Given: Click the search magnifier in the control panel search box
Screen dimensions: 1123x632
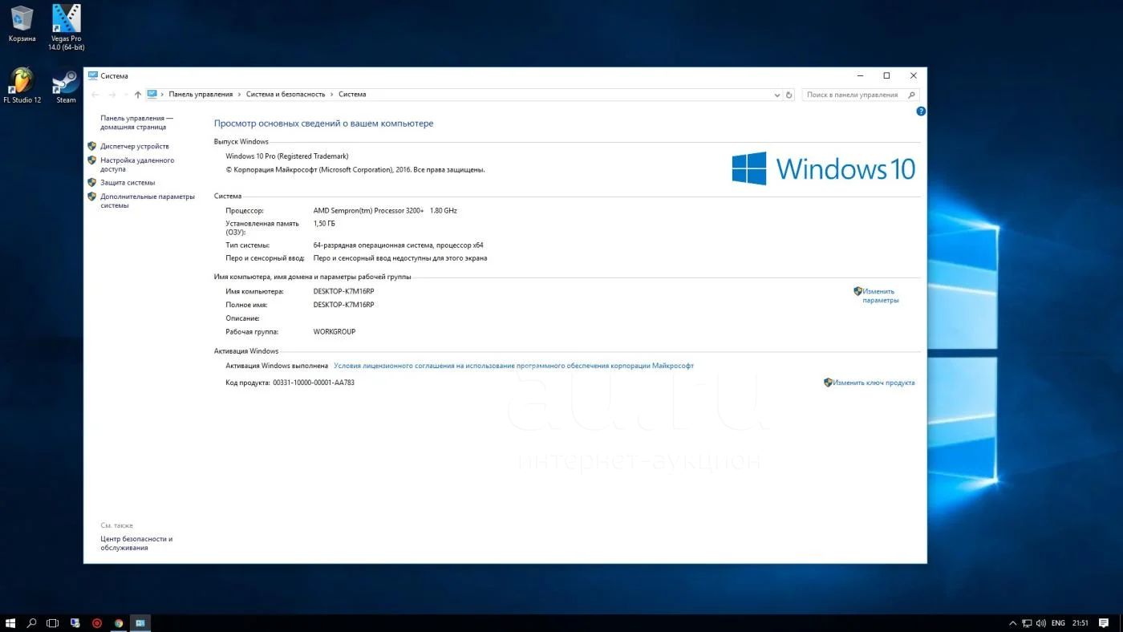Looking at the screenshot, I should [911, 95].
